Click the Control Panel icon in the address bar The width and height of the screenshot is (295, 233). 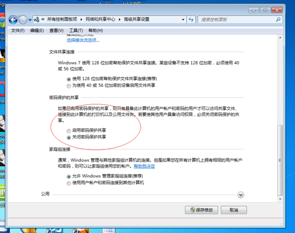coord(37,19)
